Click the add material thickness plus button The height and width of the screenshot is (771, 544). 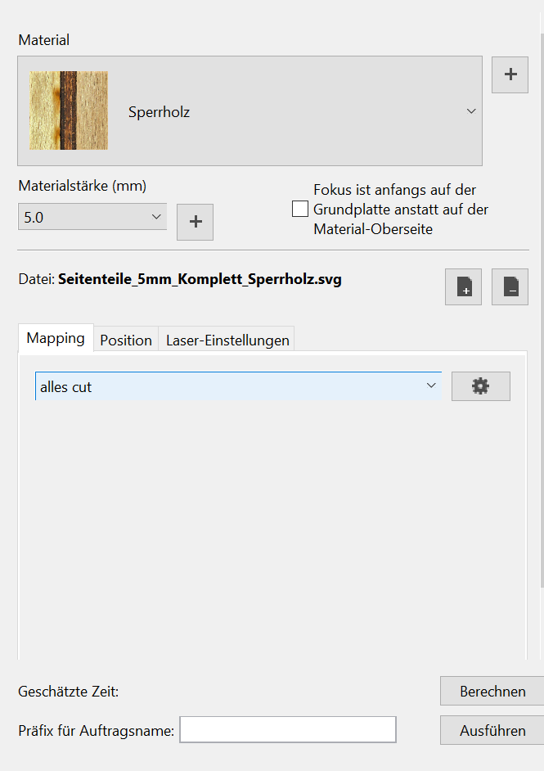[195, 222]
